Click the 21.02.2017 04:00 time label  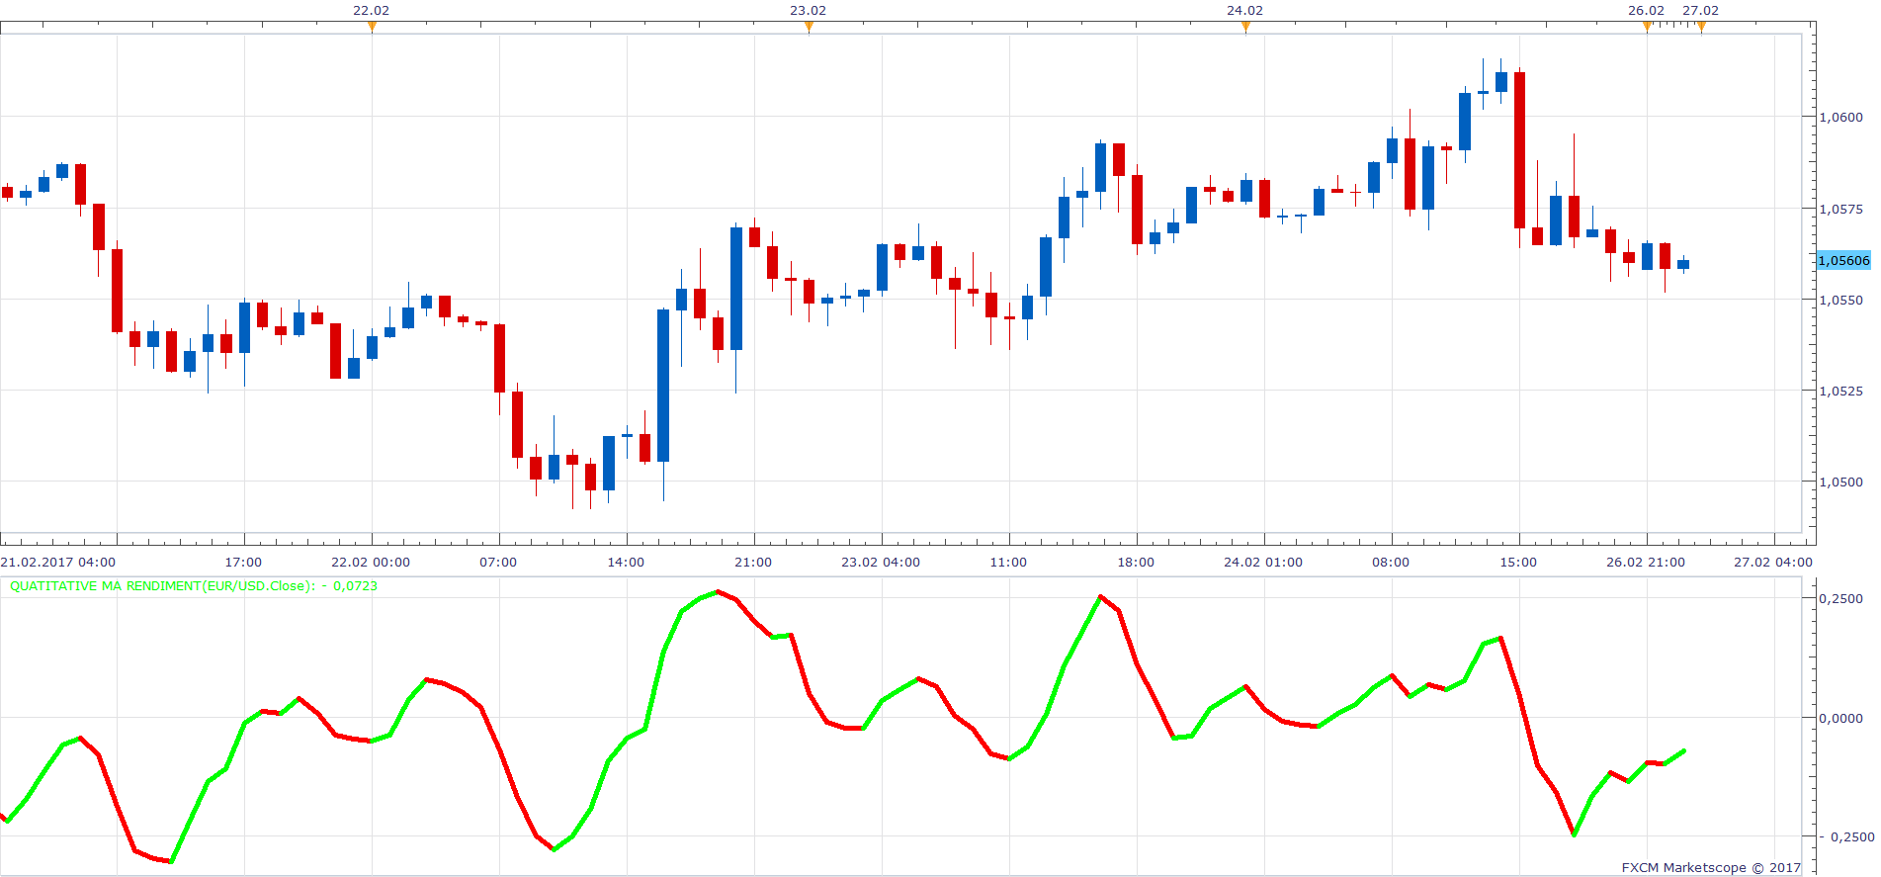[58, 562]
